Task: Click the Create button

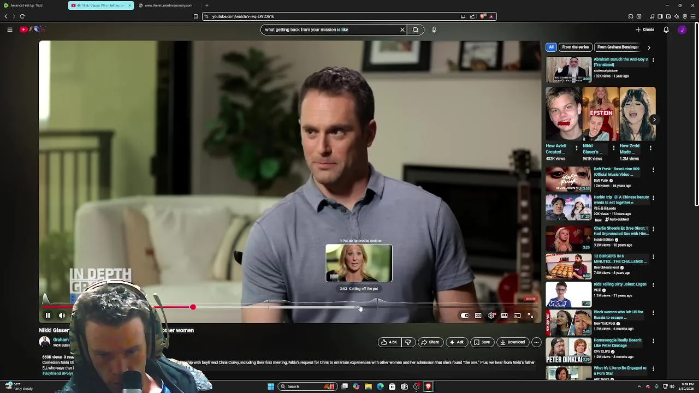Action: tap(644, 29)
